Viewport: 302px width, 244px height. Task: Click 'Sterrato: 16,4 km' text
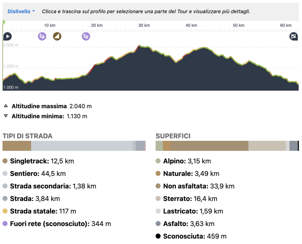tap(190, 199)
